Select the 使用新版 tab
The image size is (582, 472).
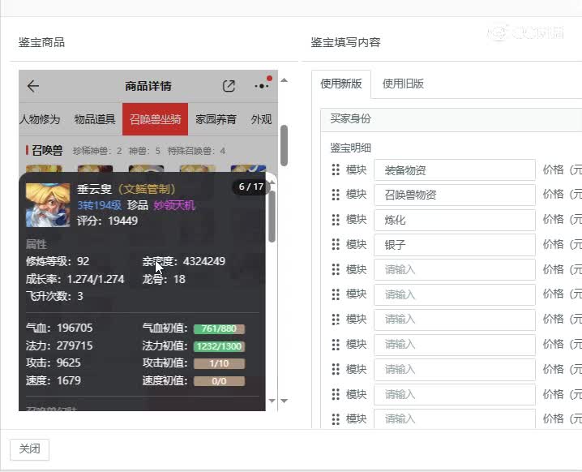click(341, 84)
